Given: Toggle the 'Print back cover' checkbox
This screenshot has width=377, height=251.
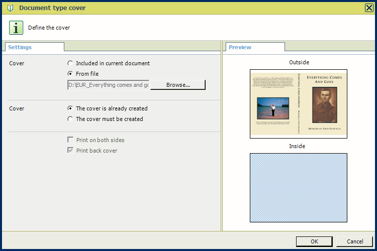Looking at the screenshot, I should point(71,151).
